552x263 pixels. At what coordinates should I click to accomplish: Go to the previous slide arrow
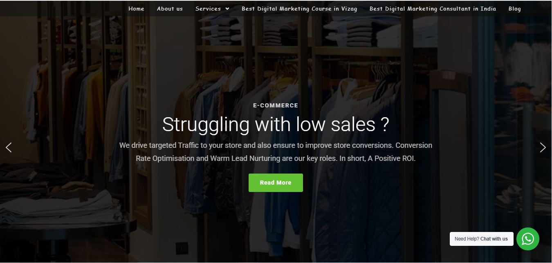click(x=9, y=147)
